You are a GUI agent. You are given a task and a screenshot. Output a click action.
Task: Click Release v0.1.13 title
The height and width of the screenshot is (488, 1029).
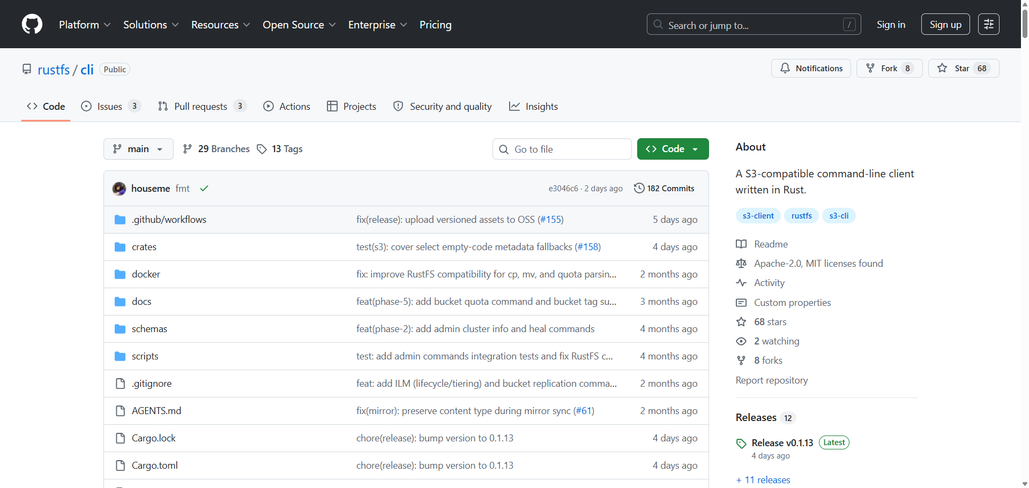pyautogui.click(x=782, y=443)
